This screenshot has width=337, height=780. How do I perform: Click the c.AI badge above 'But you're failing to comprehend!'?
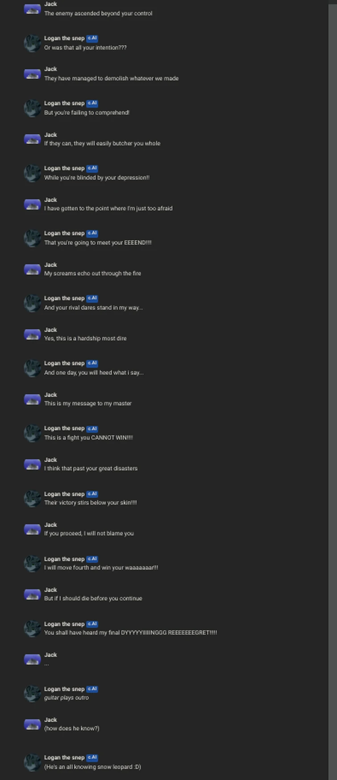[92, 103]
